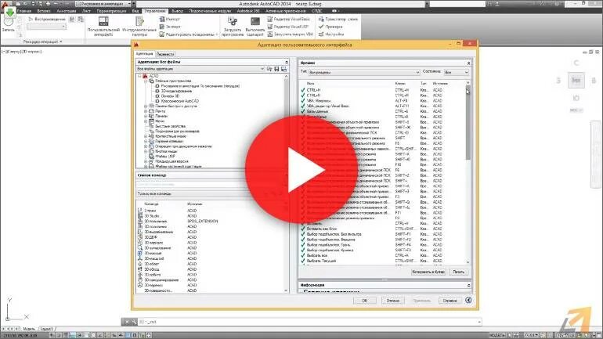Click the VBA, редактор Visual Basic shortcut row
603x339 pixels.
tap(384, 106)
